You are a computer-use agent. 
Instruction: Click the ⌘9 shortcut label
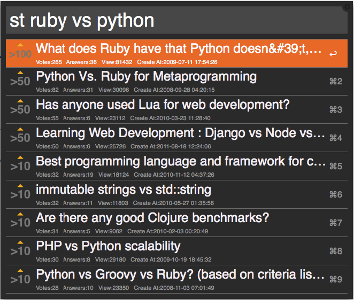click(x=336, y=280)
